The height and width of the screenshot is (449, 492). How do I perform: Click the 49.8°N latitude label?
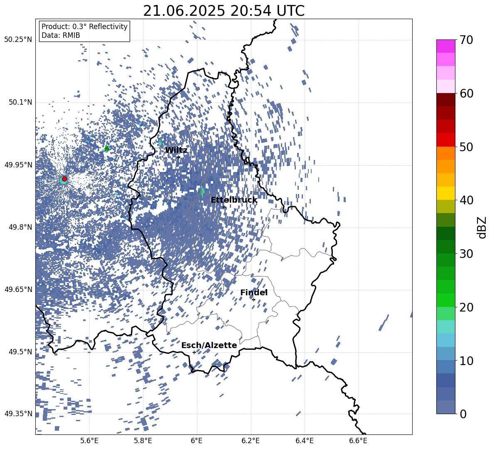coord(20,227)
